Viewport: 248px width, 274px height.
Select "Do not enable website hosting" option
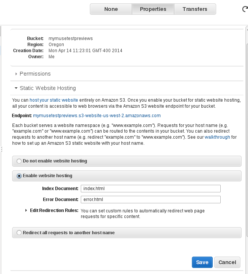pyautogui.click(x=19, y=161)
